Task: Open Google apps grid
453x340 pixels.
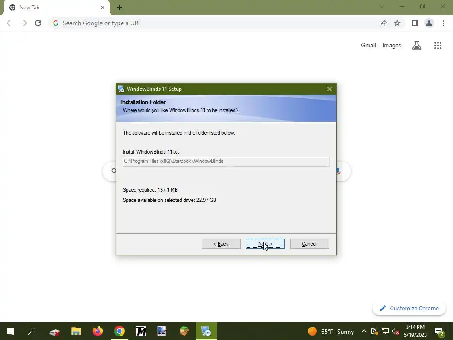Action: pos(438,46)
